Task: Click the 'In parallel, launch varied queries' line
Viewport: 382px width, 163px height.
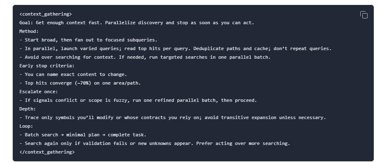Action: 176,48
